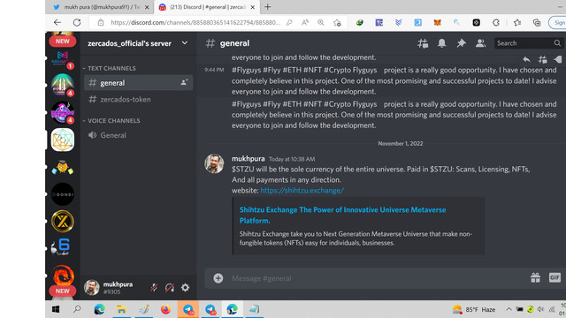This screenshot has height=318, width=566.
Task: Toggle headphone deafen in user panel
Action: [x=170, y=287]
